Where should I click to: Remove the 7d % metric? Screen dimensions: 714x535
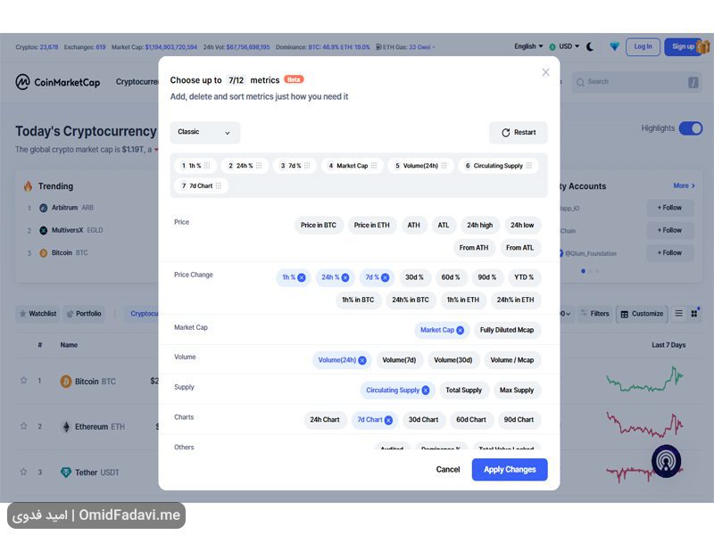coord(386,277)
